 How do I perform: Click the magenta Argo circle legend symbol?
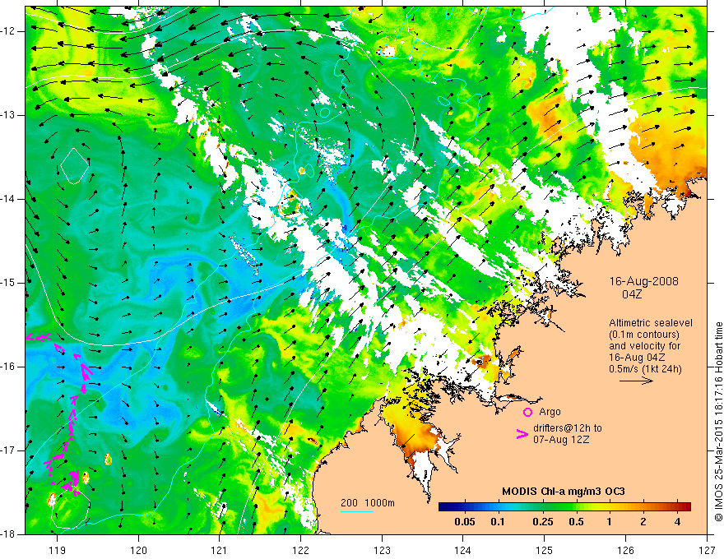(x=527, y=413)
